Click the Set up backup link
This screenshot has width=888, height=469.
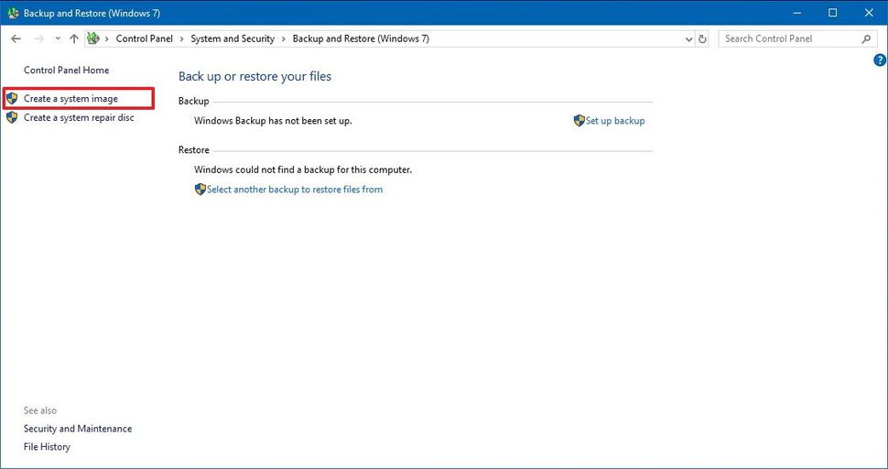coord(615,121)
